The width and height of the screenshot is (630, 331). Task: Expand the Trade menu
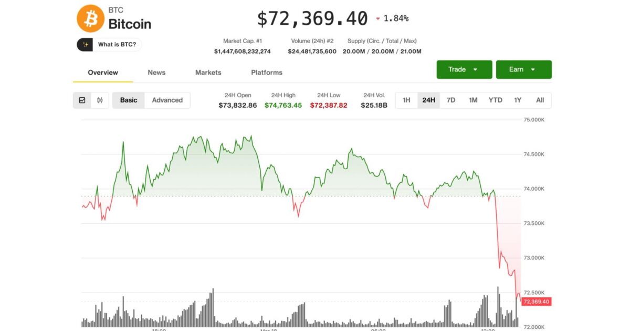464,69
